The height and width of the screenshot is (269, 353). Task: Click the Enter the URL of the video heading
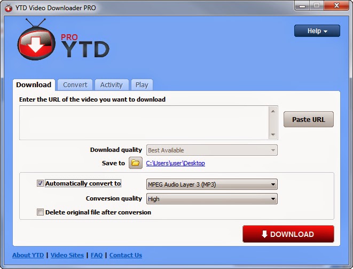click(x=92, y=99)
